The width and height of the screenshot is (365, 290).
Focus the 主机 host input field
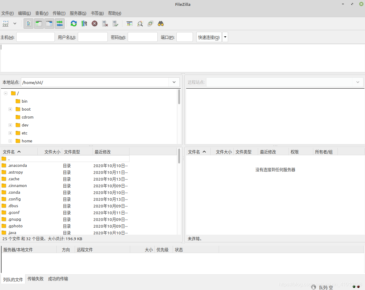36,37
